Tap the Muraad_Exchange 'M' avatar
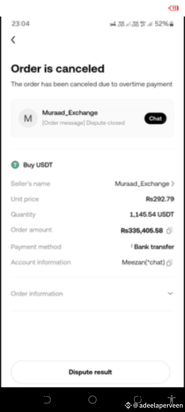 pyautogui.click(x=28, y=118)
